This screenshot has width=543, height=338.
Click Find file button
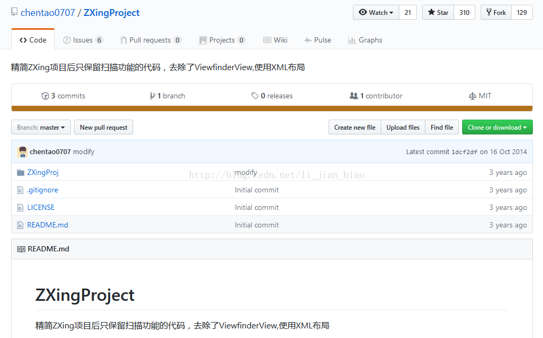pyautogui.click(x=442, y=127)
